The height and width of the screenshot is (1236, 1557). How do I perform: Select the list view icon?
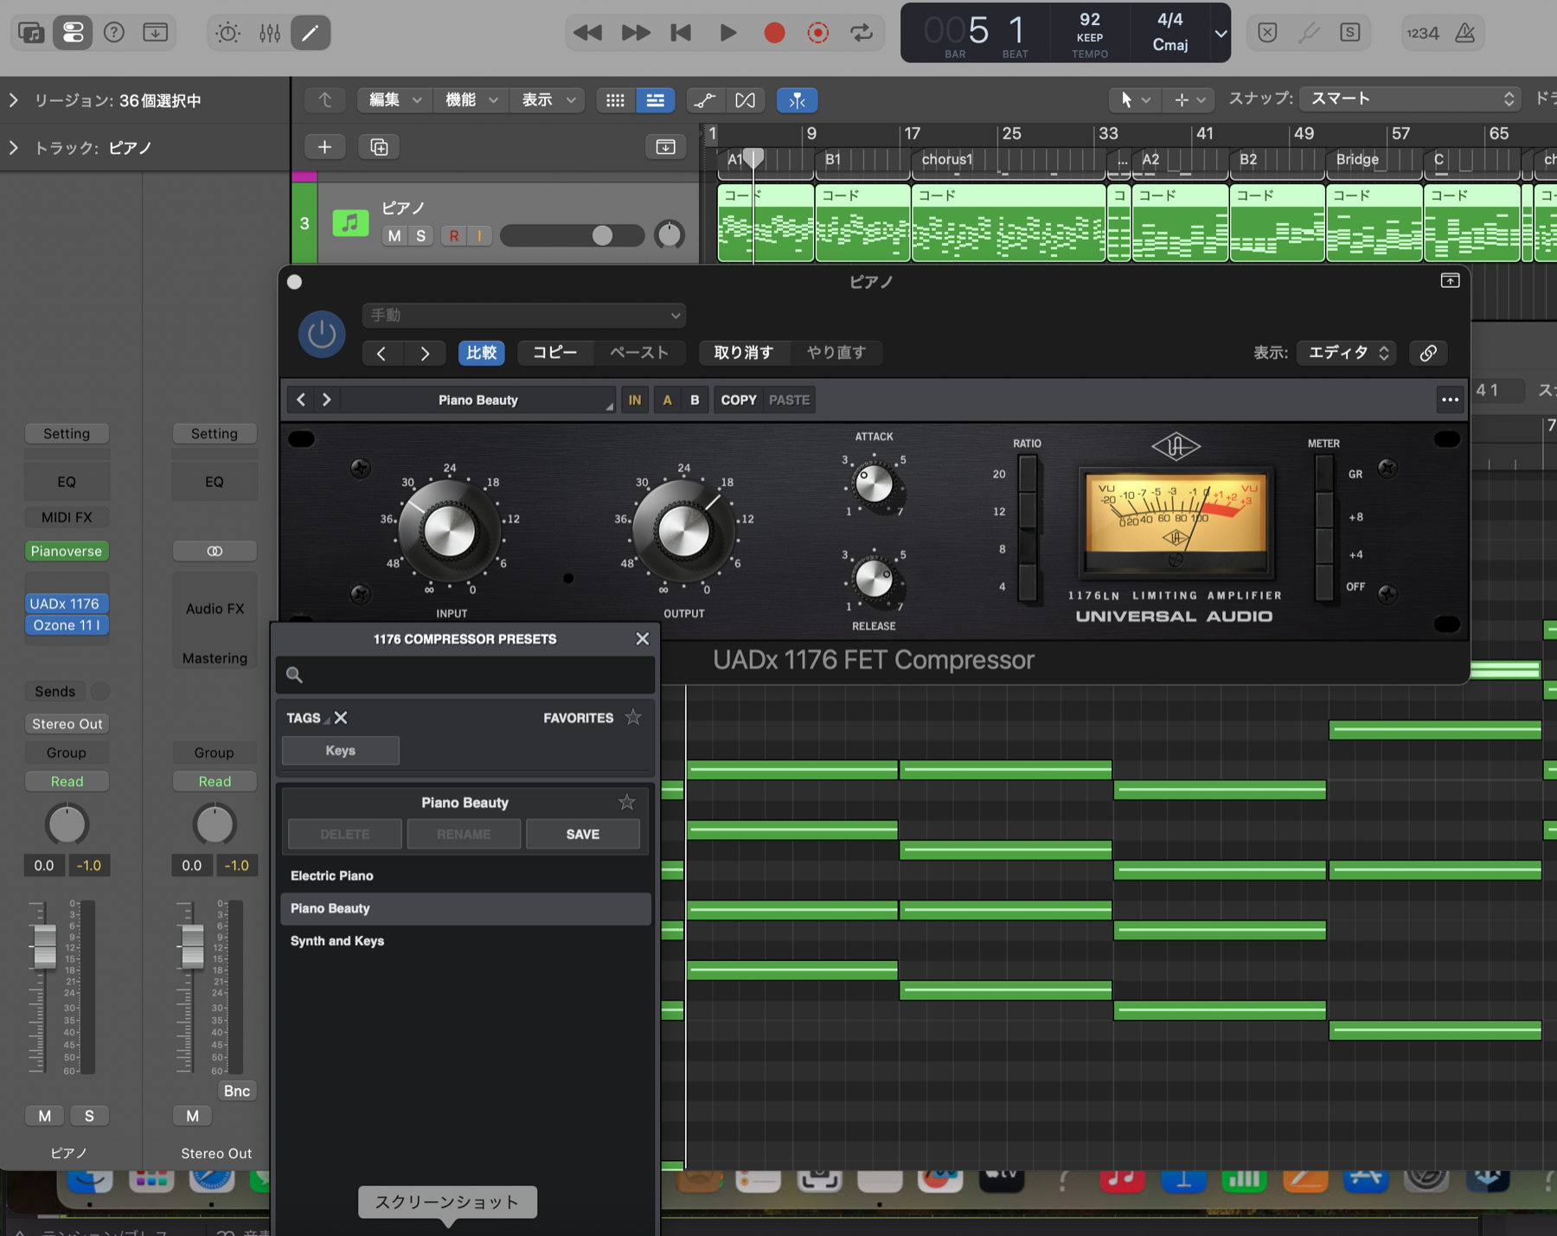pyautogui.click(x=656, y=100)
